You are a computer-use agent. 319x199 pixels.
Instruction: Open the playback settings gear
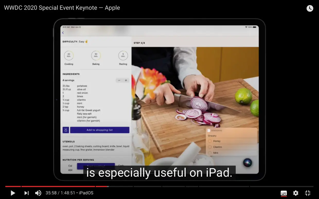tap(295, 193)
